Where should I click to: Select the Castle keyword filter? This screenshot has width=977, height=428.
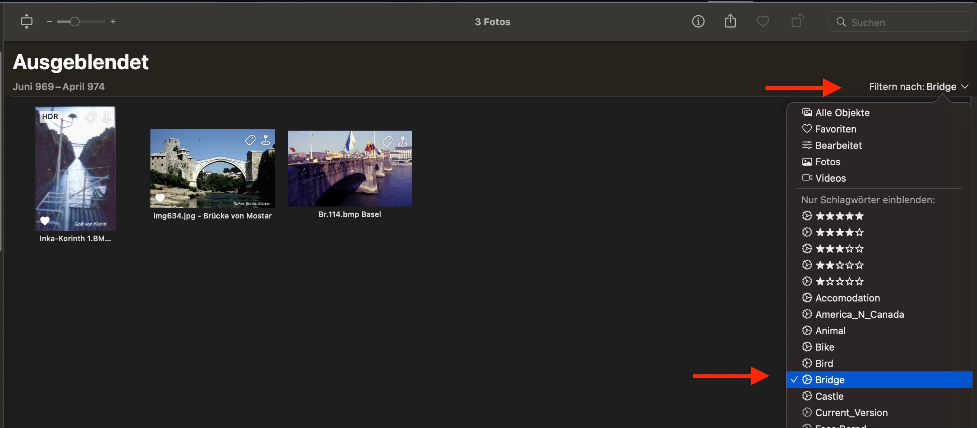pyautogui.click(x=829, y=396)
